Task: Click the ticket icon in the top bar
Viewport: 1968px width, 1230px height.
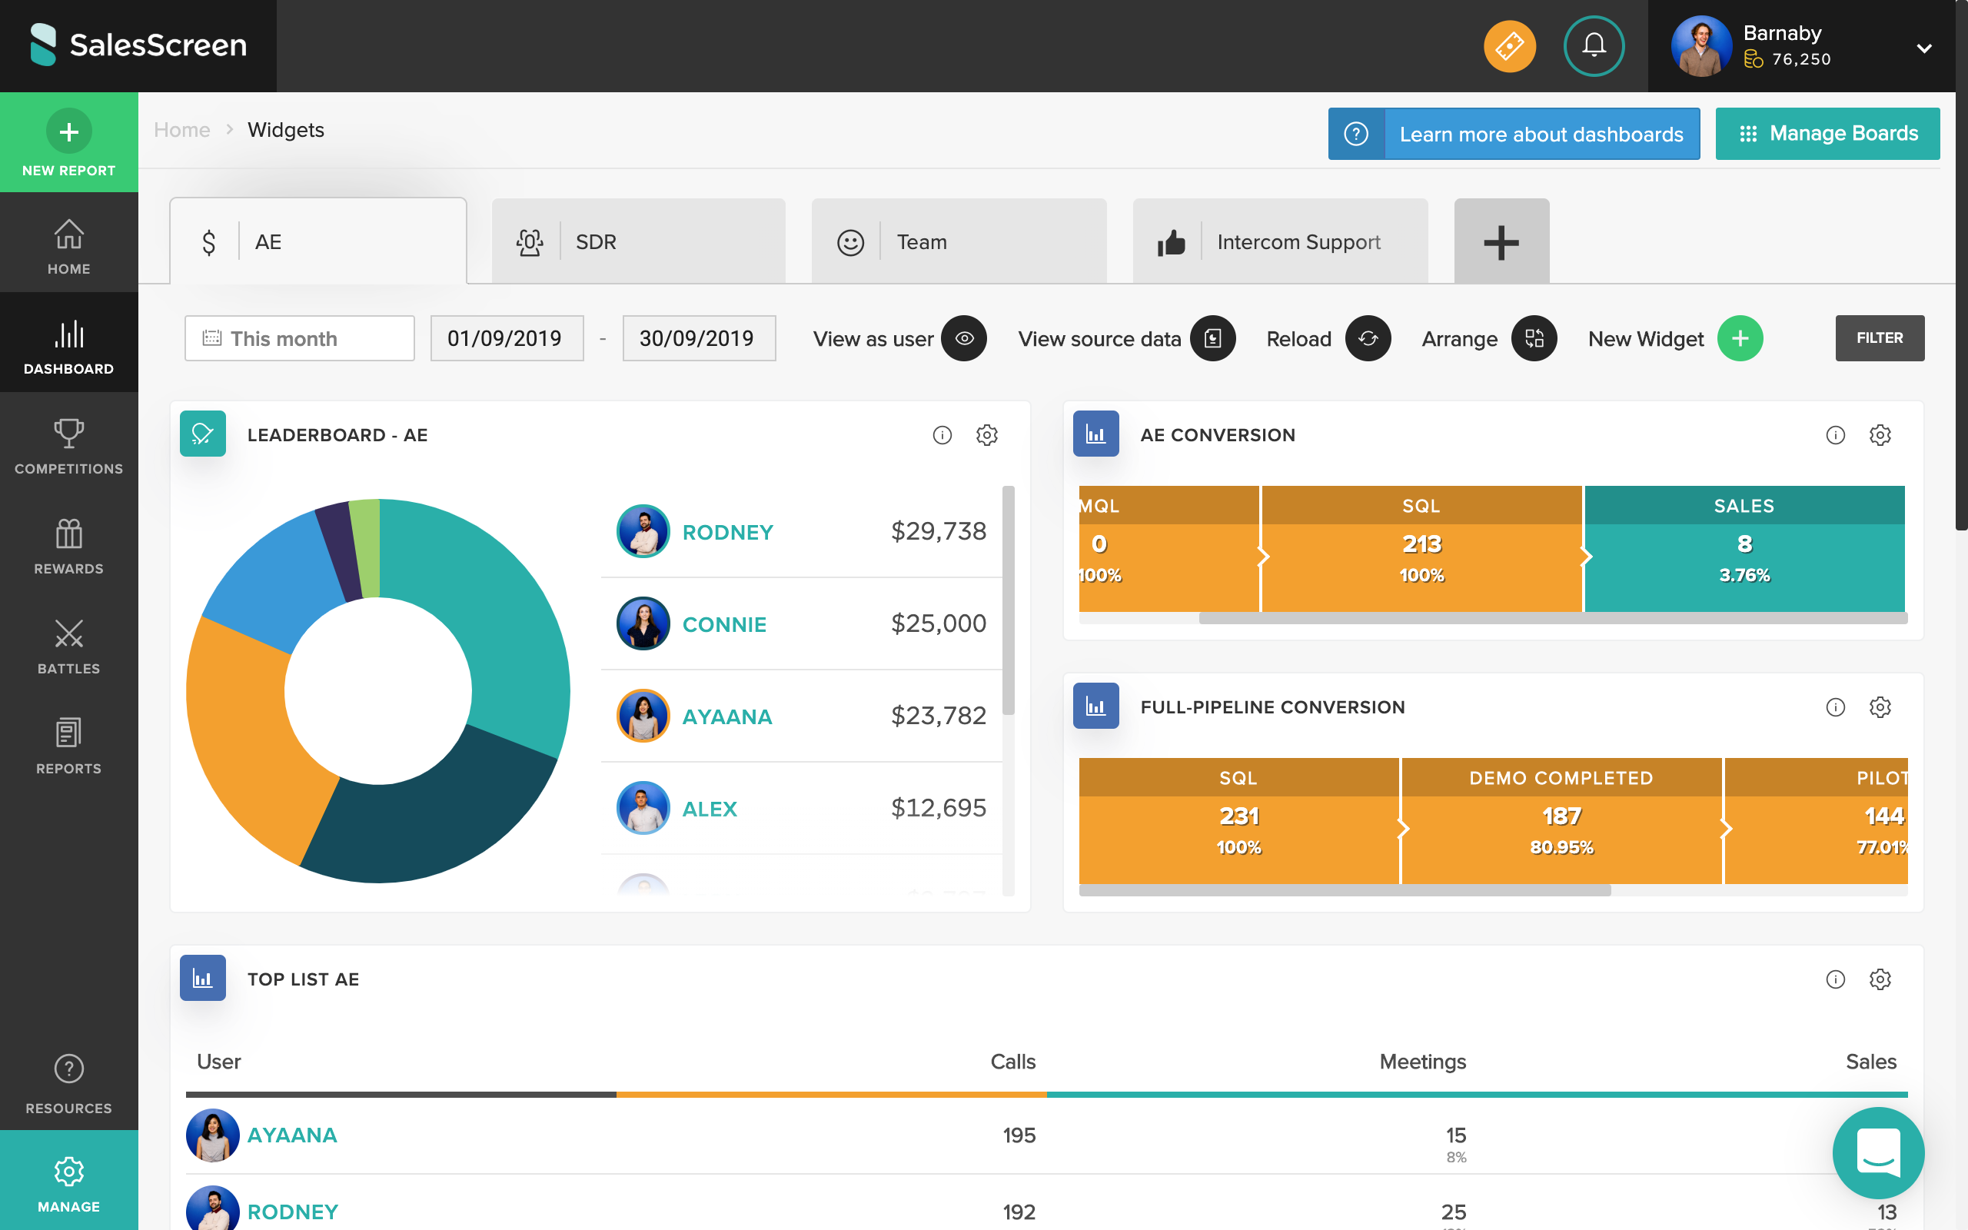Action: (1509, 46)
